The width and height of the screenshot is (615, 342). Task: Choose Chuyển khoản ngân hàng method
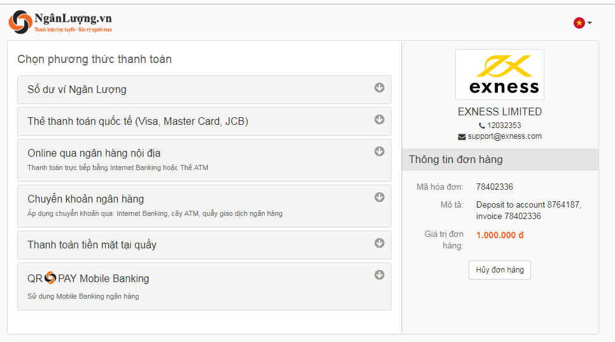[x=204, y=206]
